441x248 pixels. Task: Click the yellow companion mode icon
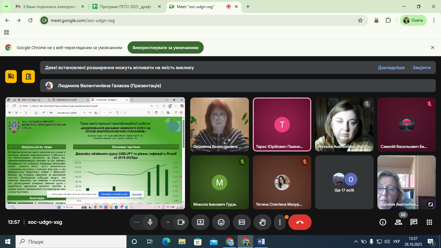(x=11, y=77)
